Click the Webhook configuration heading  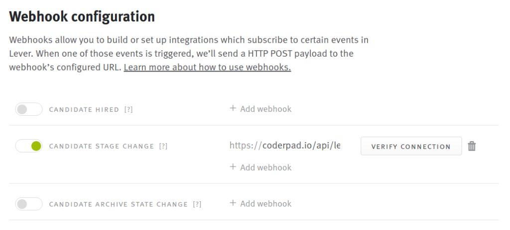[x=82, y=16]
